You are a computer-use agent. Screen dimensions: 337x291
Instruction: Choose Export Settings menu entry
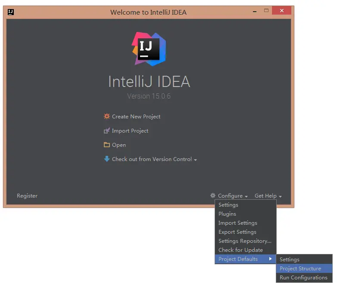(x=246, y=232)
